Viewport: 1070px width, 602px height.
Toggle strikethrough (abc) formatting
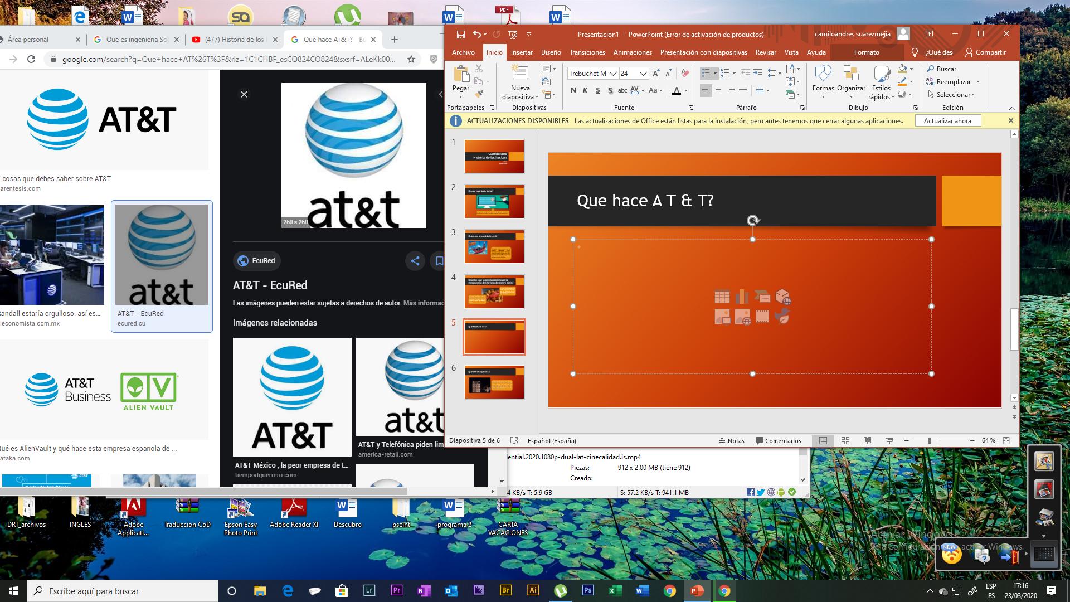click(622, 90)
